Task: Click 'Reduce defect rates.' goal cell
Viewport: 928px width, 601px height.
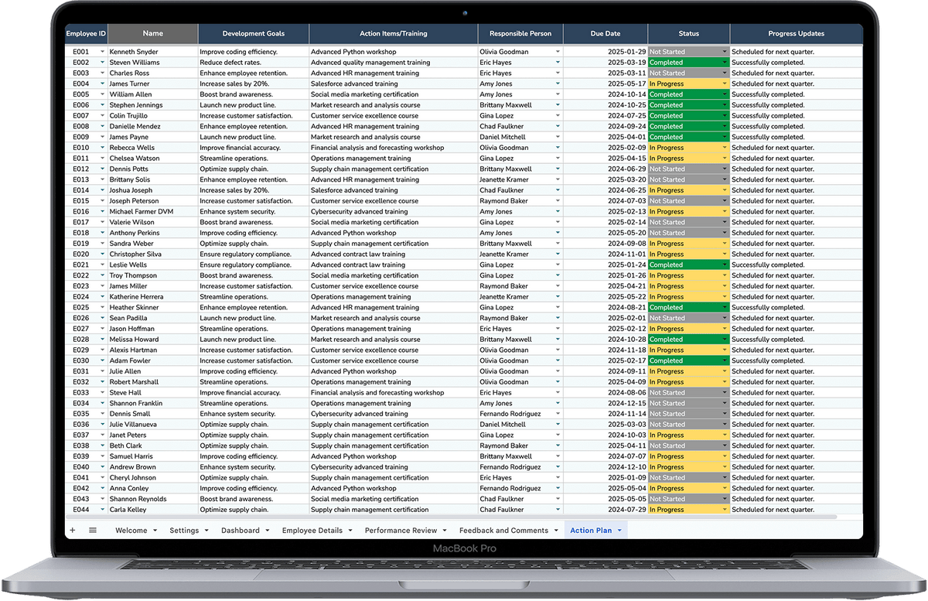Action: [254, 63]
